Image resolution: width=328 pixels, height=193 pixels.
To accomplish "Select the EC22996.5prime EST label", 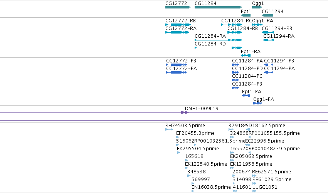I will click(264, 141).
